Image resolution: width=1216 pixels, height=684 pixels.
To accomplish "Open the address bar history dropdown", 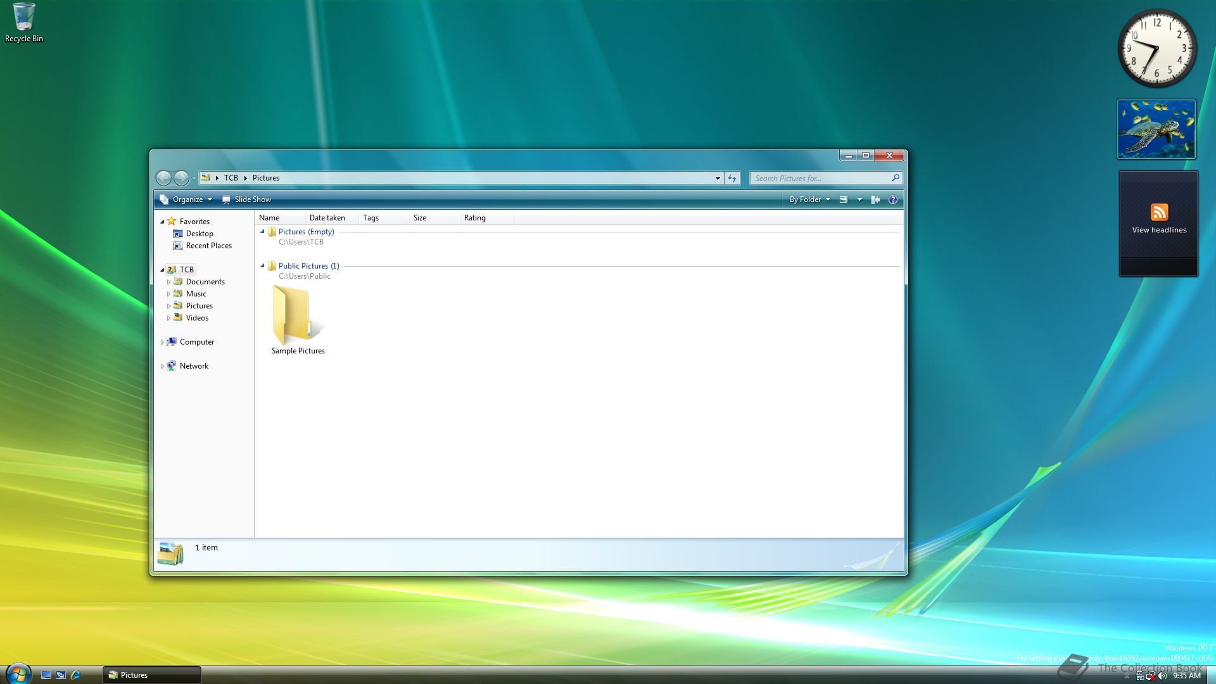I will pyautogui.click(x=718, y=179).
